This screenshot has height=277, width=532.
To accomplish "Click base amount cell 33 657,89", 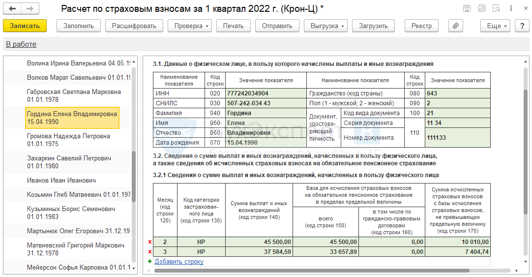I will click(325, 252).
